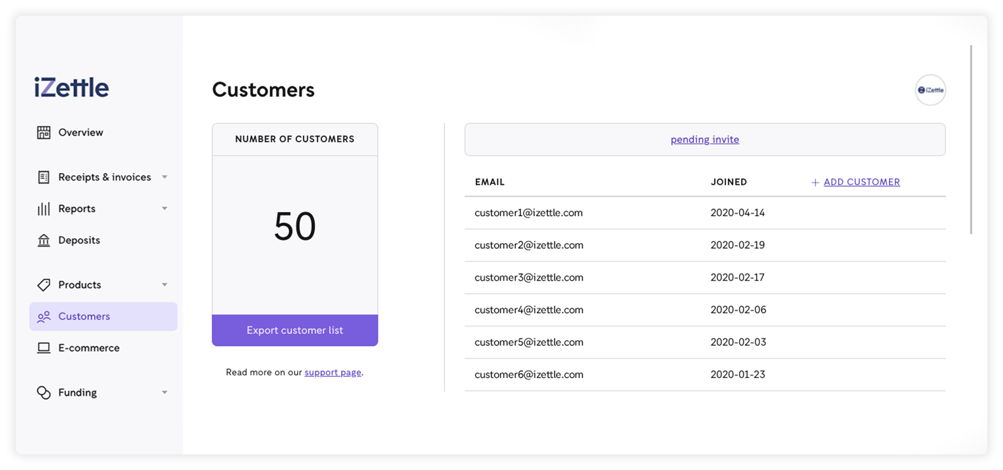
Task: Expand the Reports submenu arrow
Action: click(164, 209)
